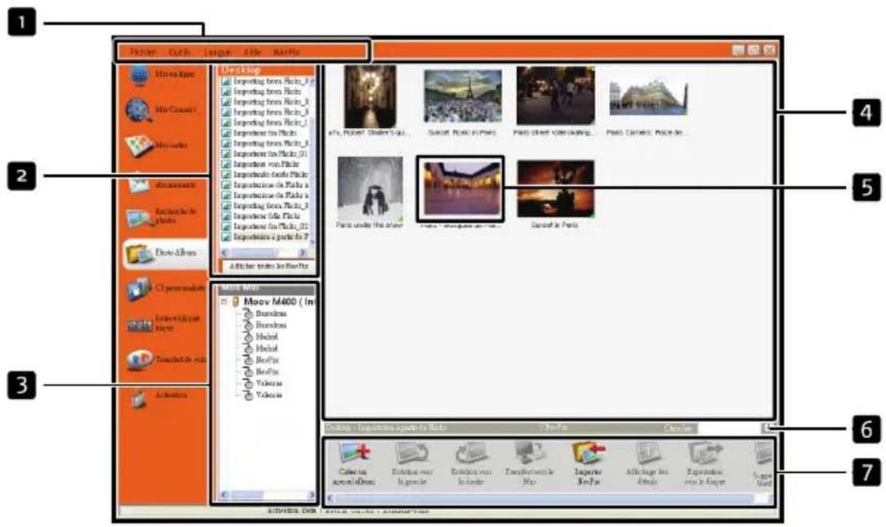Image resolution: width=886 pixels, height=527 pixels.
Task: Click left arrow of Mio tree scrollbar
Action: (x=224, y=495)
